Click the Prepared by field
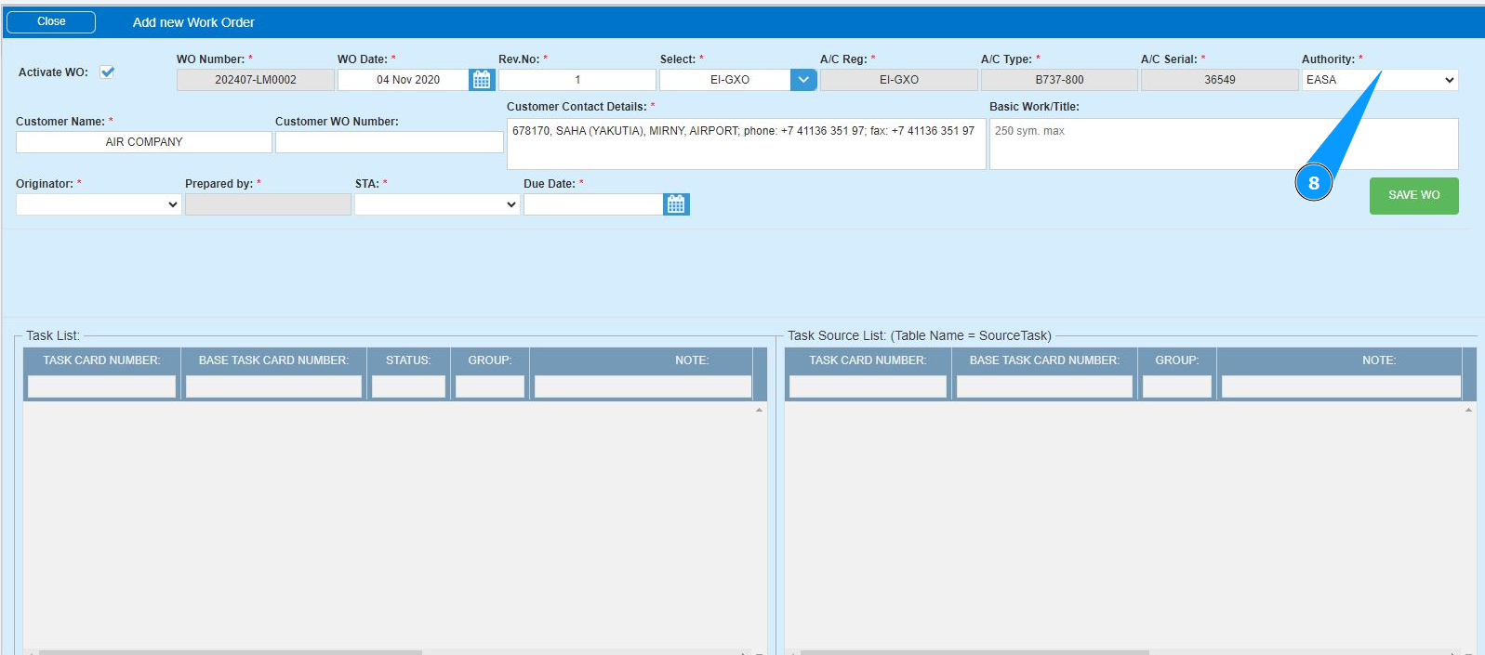1485x655 pixels. click(268, 204)
